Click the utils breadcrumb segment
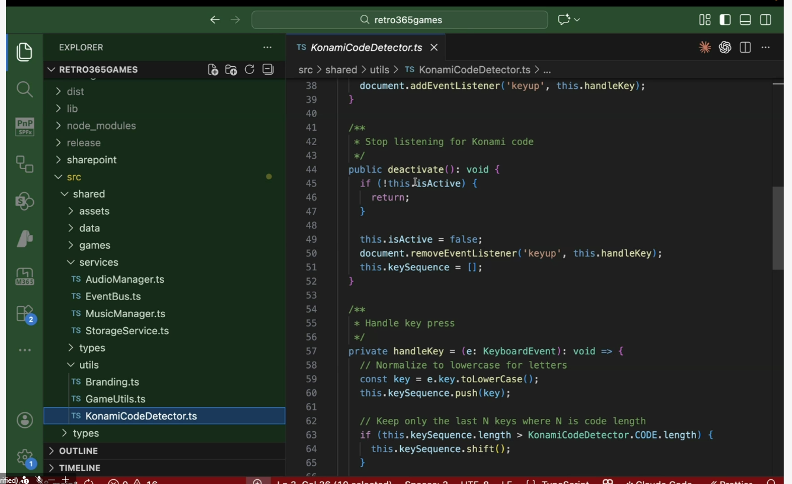 coord(379,70)
